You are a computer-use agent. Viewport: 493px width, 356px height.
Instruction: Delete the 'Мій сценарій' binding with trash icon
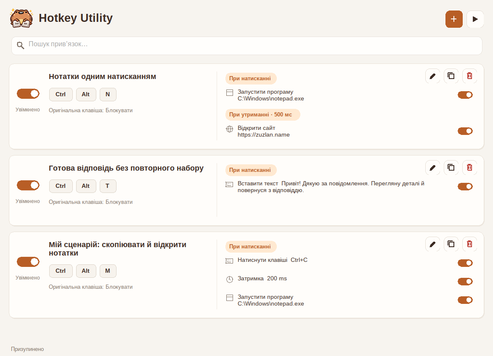[x=469, y=244]
